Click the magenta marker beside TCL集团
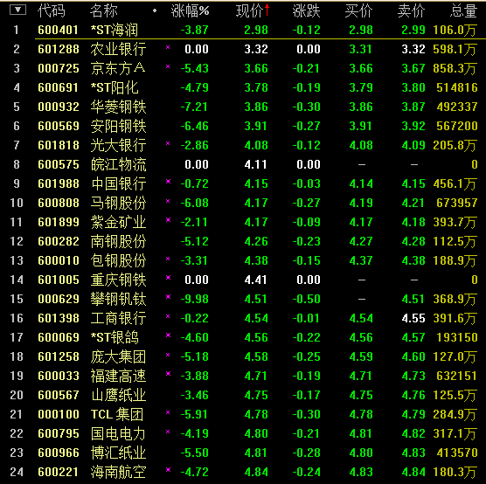Image resolution: width=486 pixels, height=484 pixels. 168,412
